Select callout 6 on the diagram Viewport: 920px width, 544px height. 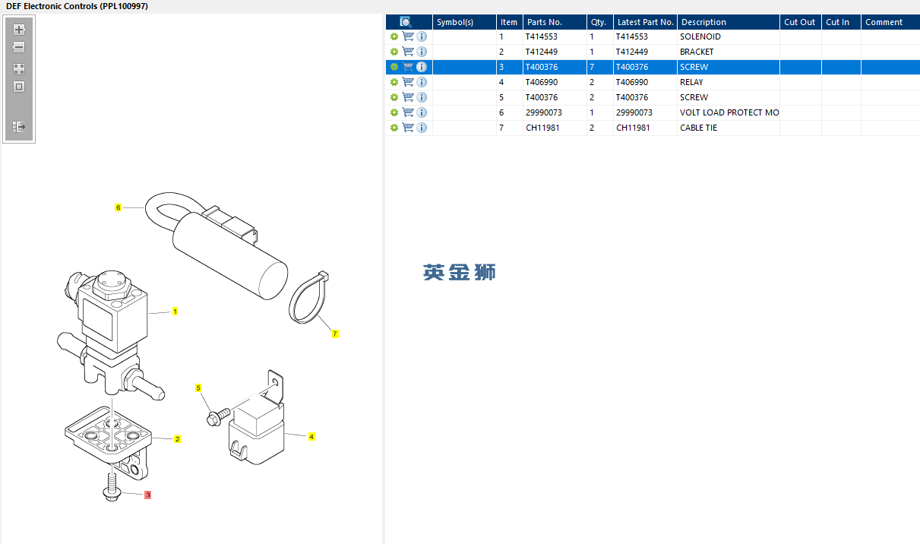click(118, 207)
